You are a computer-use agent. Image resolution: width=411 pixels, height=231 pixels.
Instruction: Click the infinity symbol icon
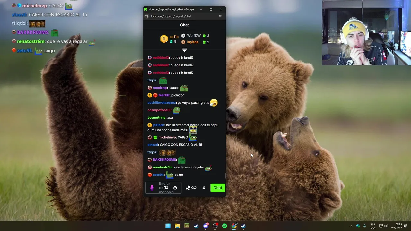194,188
